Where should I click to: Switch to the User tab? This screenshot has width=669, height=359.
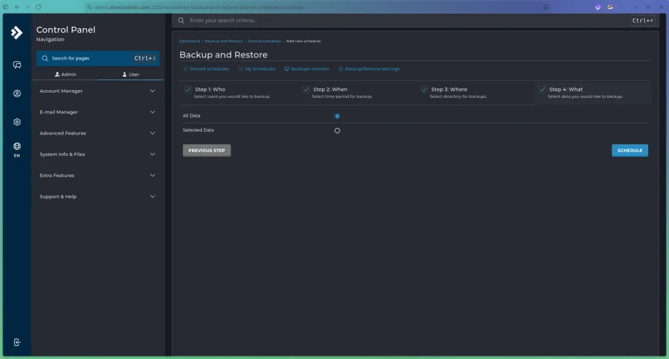tap(131, 74)
